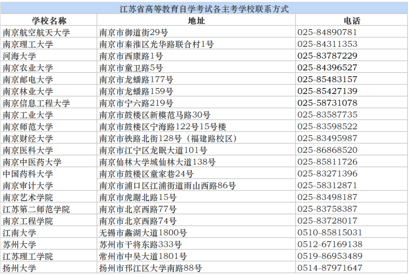Select the address 南京市江宁区龙眠大道101号
Image resolution: width=409 pixels, height=274 pixels.
[x=153, y=150]
